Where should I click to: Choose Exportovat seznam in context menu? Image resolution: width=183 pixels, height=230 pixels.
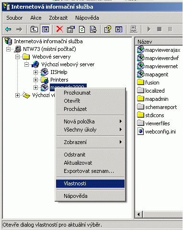pyautogui.click(x=90, y=171)
